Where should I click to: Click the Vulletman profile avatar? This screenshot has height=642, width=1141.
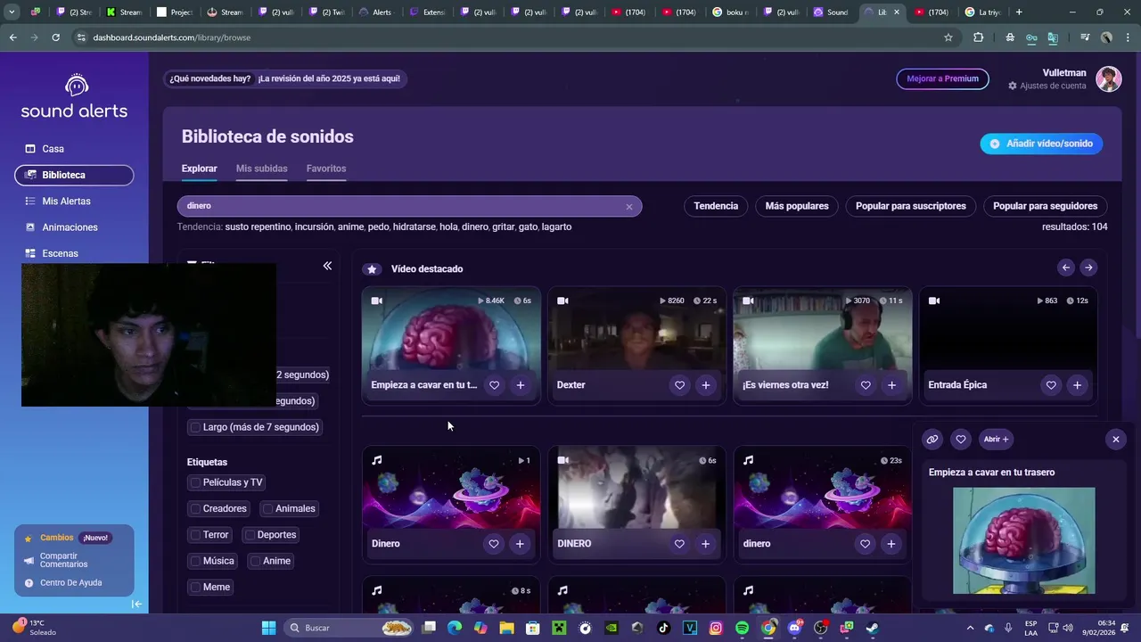(1109, 78)
